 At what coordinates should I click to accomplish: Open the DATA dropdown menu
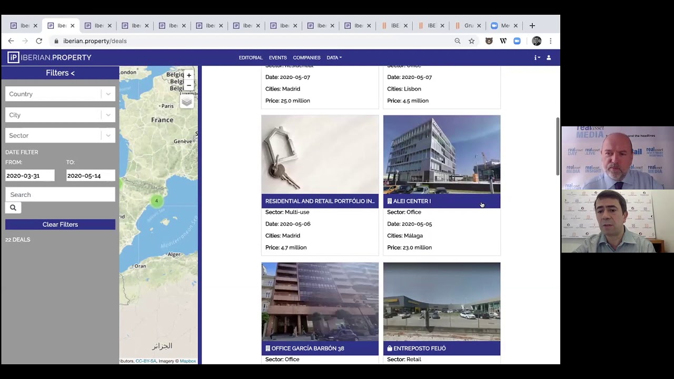click(x=334, y=57)
